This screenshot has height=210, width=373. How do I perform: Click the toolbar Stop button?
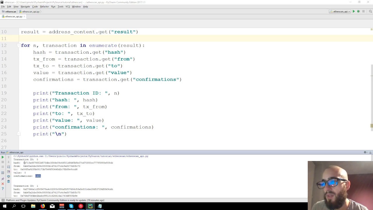coord(363,11)
